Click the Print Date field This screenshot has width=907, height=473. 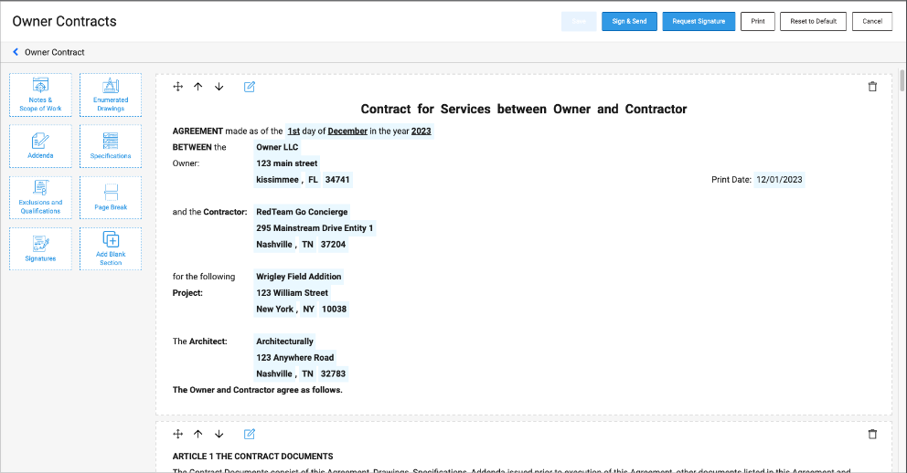(x=779, y=180)
